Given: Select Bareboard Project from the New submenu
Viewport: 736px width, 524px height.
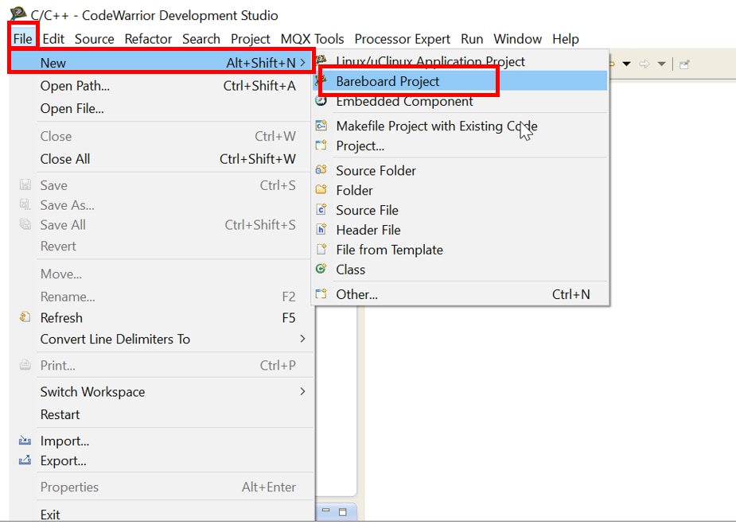Looking at the screenshot, I should pos(387,81).
